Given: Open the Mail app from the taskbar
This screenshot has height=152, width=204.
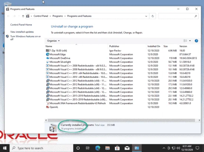Looking at the screenshot, I should [127, 148].
